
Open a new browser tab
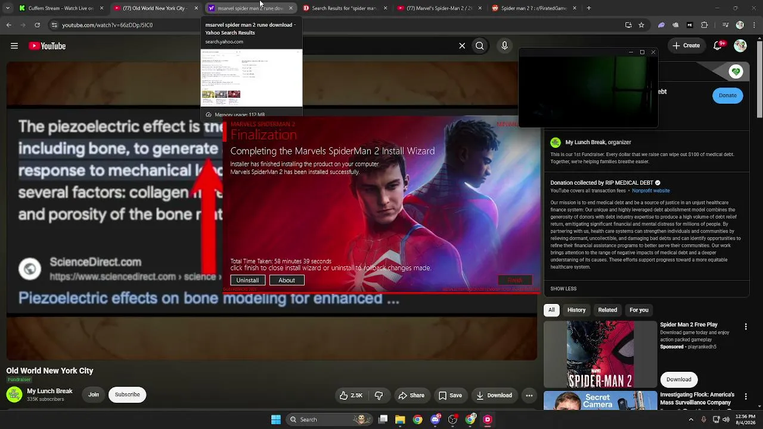(x=589, y=8)
